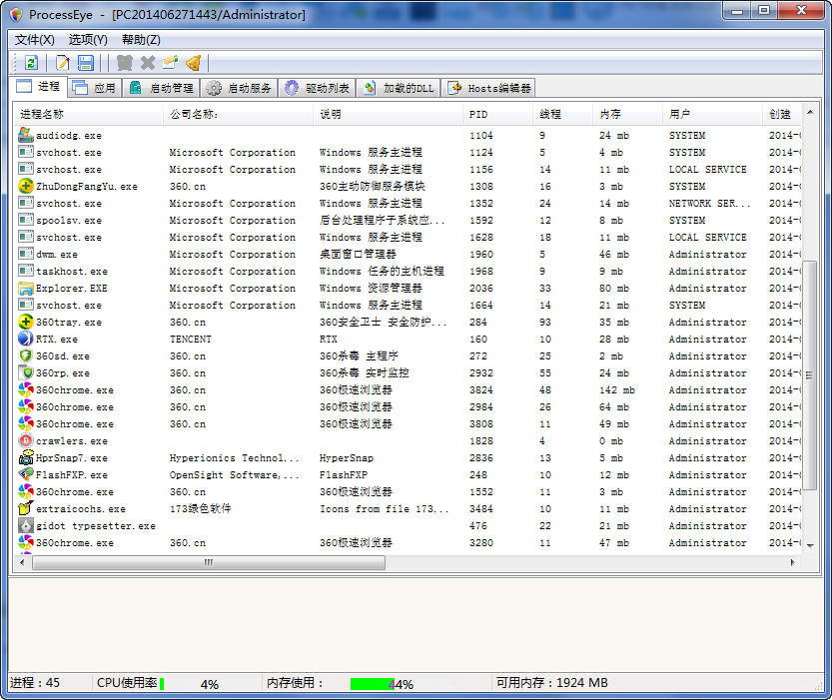
Task: Click the green memory usage bar
Action: coord(372,684)
